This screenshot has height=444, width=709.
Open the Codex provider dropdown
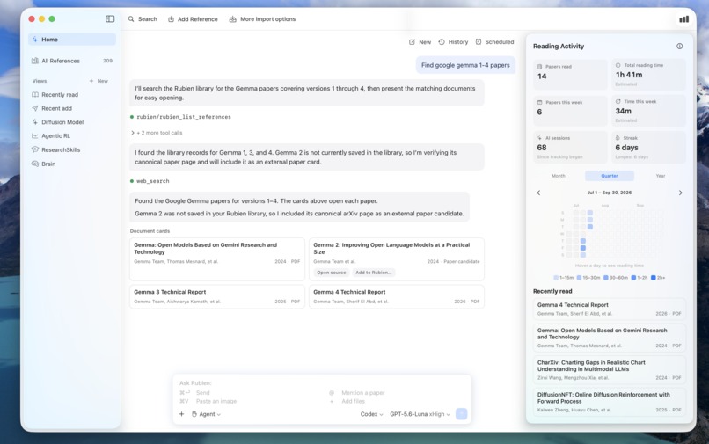(x=372, y=414)
